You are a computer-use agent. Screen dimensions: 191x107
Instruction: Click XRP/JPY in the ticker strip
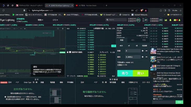click(126, 25)
